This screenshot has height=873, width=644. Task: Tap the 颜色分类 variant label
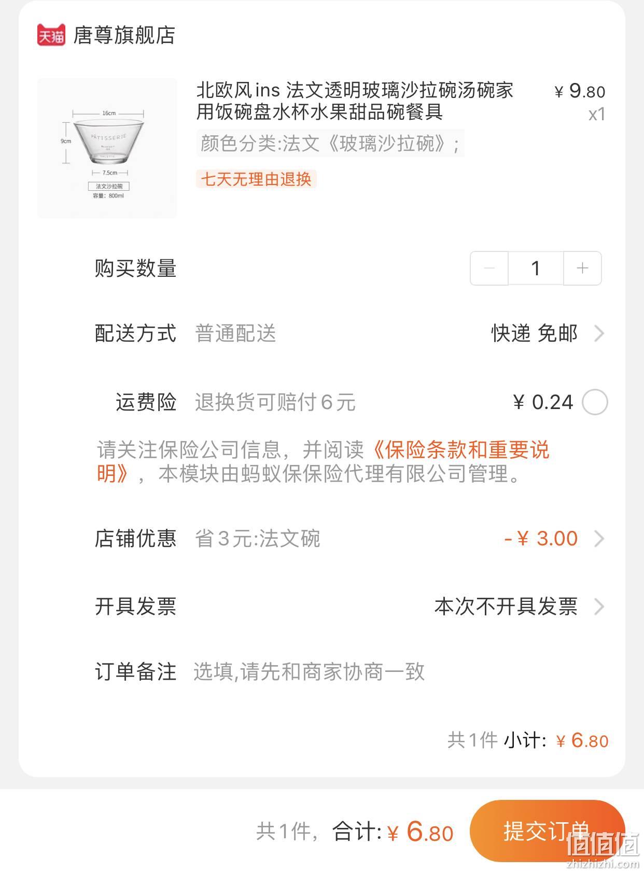click(330, 144)
